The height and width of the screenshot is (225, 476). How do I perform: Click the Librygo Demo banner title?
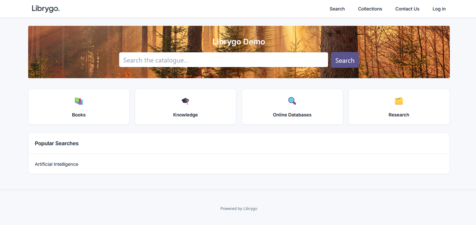pyautogui.click(x=239, y=42)
